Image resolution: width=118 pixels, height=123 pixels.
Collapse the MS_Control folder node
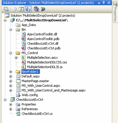[x=11, y=53]
